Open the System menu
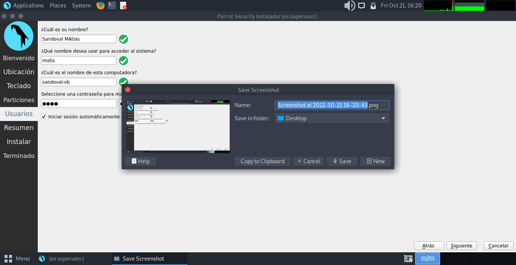The width and height of the screenshot is (516, 265). tap(81, 5)
